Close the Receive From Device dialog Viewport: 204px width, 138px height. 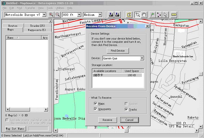click(x=147, y=26)
